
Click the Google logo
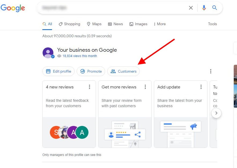pos(13,8)
